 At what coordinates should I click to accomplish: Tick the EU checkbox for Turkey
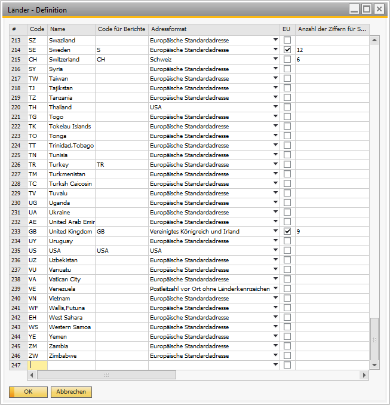click(287, 164)
